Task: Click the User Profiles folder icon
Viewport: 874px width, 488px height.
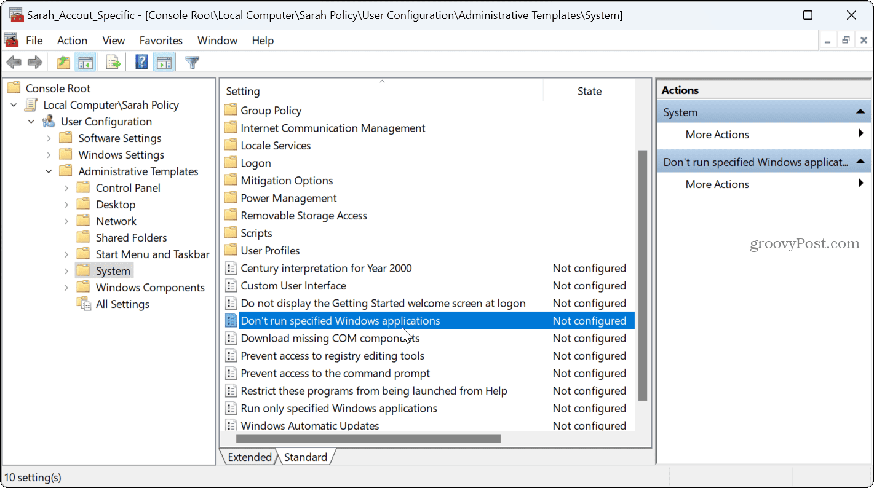Action: 231,251
